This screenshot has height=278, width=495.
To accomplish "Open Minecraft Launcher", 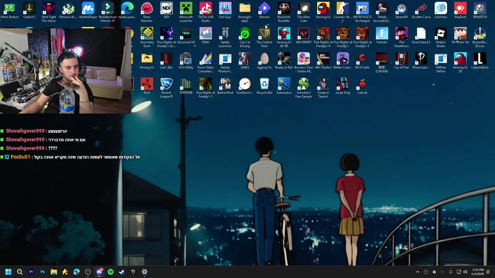I will tap(186, 12).
